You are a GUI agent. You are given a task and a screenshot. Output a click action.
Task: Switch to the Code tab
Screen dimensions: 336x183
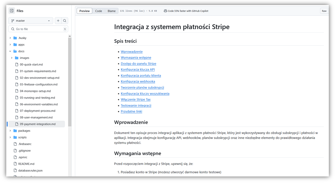tap(99, 11)
